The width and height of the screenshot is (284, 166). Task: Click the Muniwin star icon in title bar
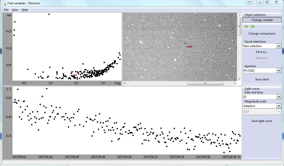click(x=4, y=3)
